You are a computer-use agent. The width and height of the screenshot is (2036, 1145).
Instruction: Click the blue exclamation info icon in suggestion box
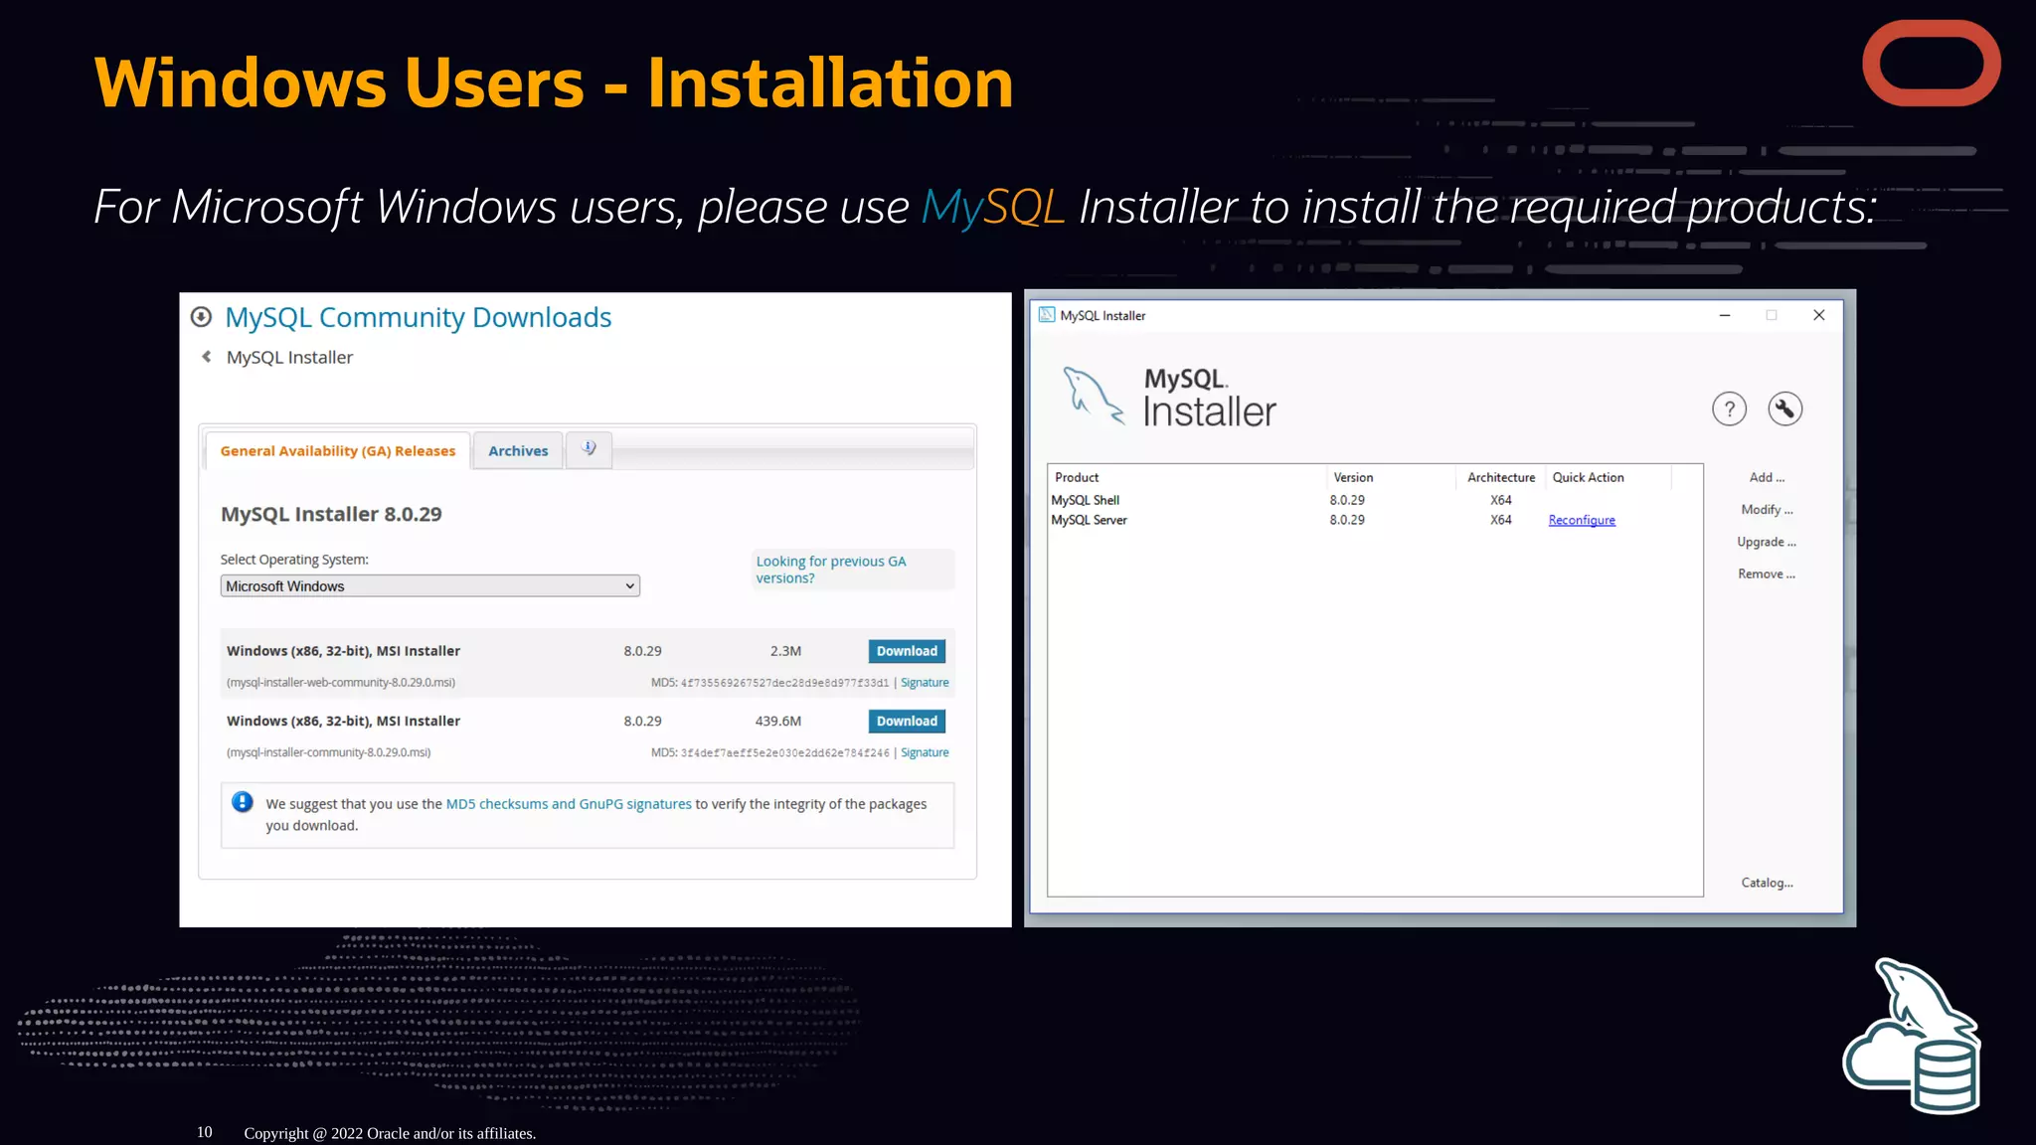point(242,802)
